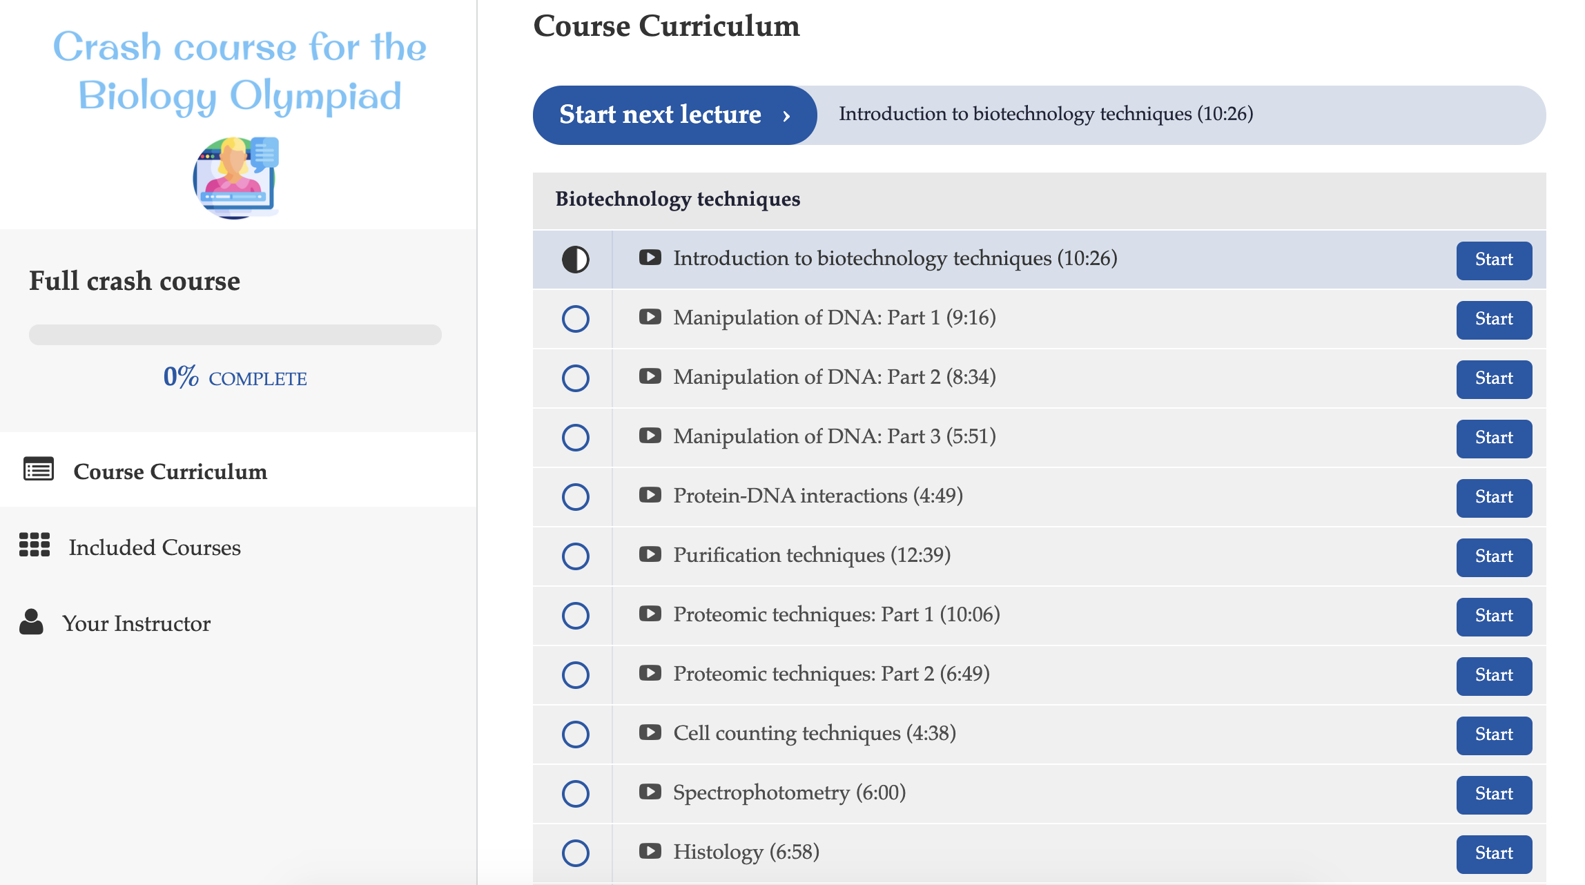Click the Start next lecture button

(674, 115)
